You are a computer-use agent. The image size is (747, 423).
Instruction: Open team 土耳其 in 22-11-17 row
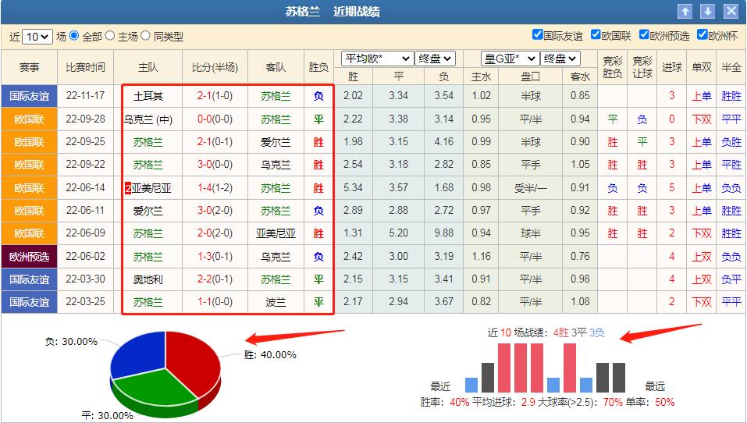tap(148, 96)
